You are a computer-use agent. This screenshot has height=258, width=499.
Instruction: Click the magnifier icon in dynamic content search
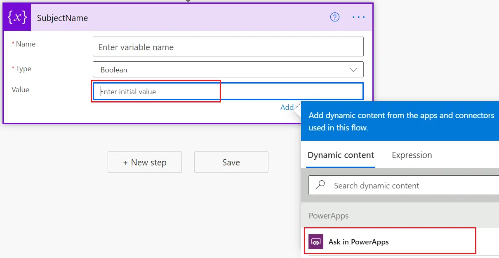320,185
